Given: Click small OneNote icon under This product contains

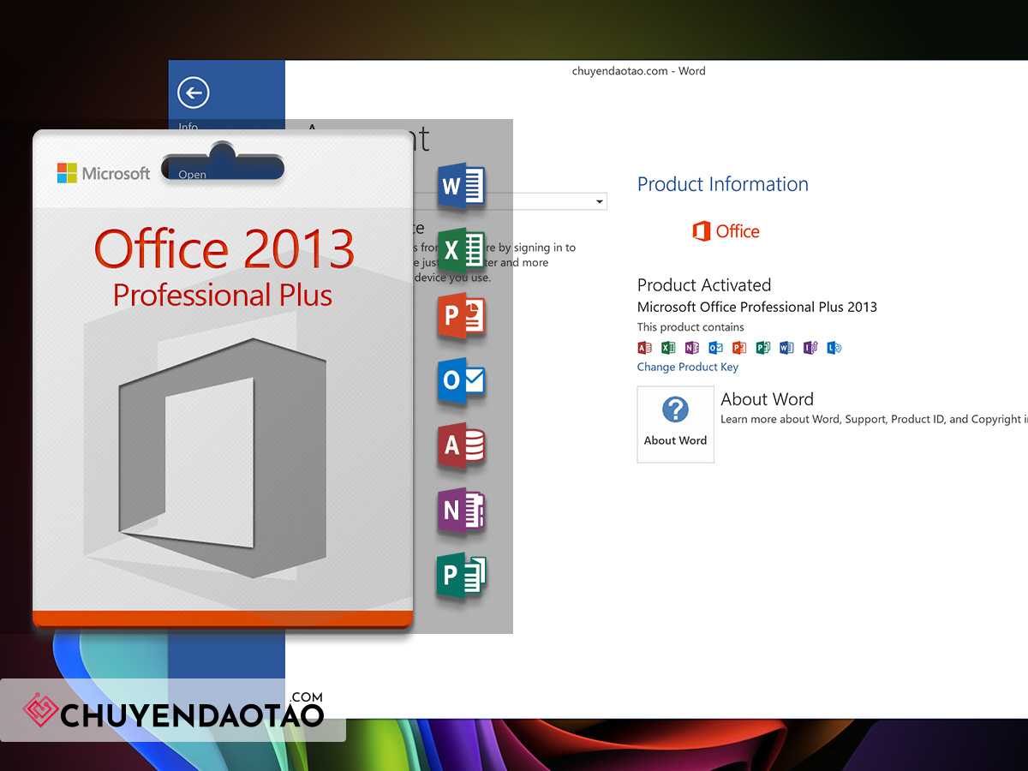Looking at the screenshot, I should pyautogui.click(x=691, y=348).
